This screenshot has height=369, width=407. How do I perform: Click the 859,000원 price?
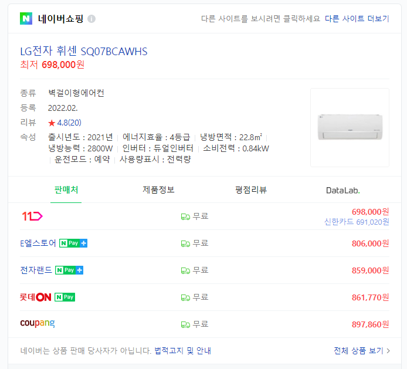coord(371,270)
